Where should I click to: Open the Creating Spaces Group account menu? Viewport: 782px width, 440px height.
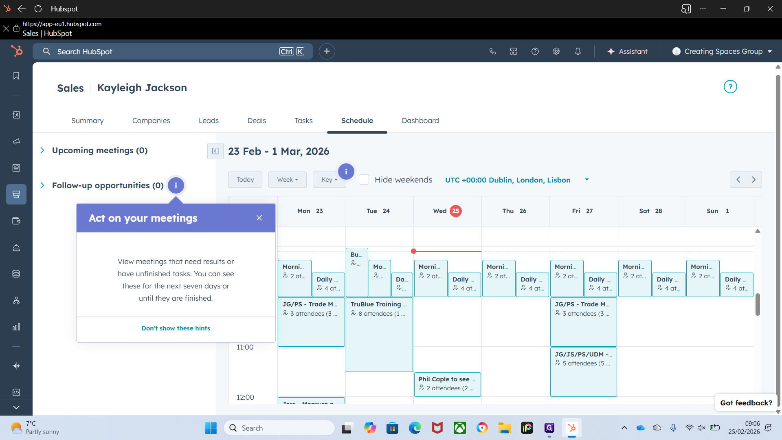click(722, 51)
